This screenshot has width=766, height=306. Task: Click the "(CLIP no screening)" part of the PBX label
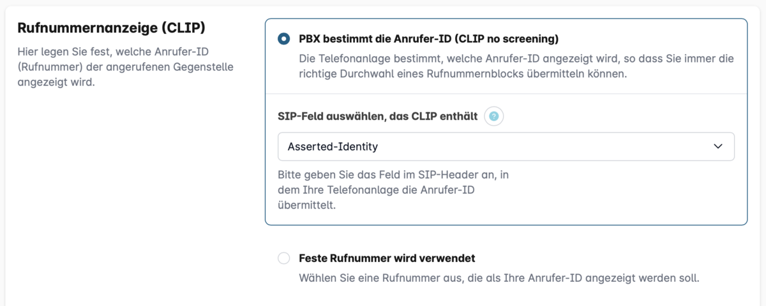pos(506,39)
